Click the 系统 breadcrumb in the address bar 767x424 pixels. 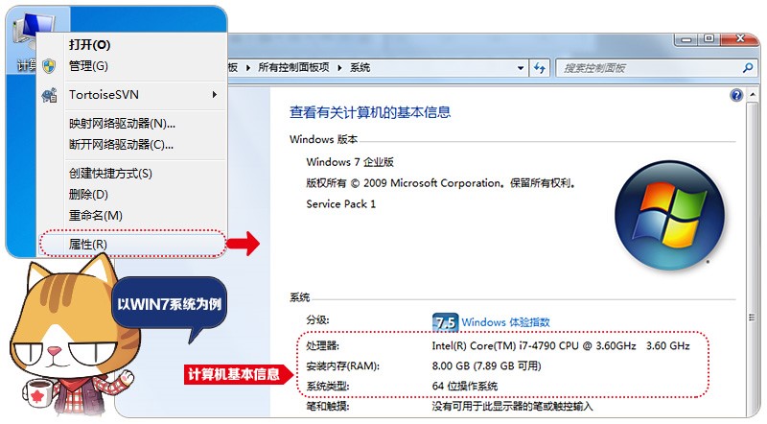360,67
